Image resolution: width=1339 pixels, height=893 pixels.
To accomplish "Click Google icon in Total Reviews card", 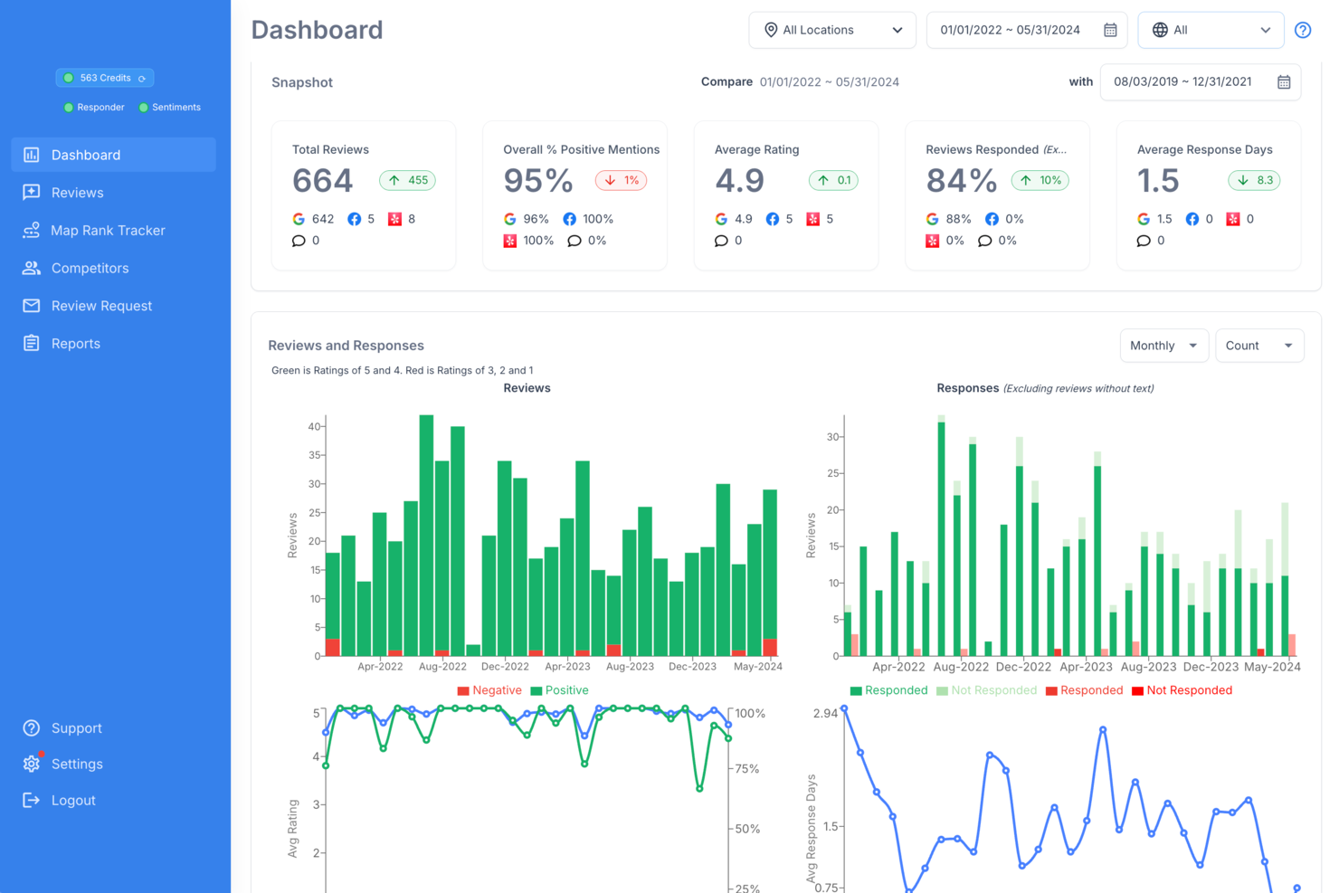I will 299,219.
